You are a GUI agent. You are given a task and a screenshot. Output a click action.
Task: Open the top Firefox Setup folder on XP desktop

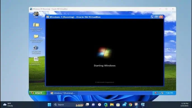[36, 27]
